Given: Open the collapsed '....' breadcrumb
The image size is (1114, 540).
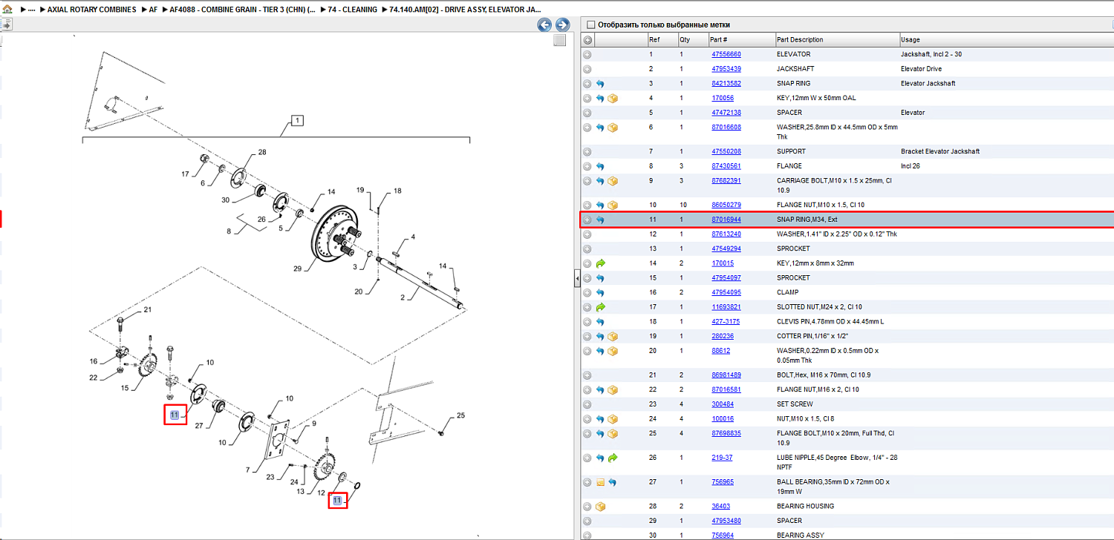Looking at the screenshot, I should coord(31,10).
